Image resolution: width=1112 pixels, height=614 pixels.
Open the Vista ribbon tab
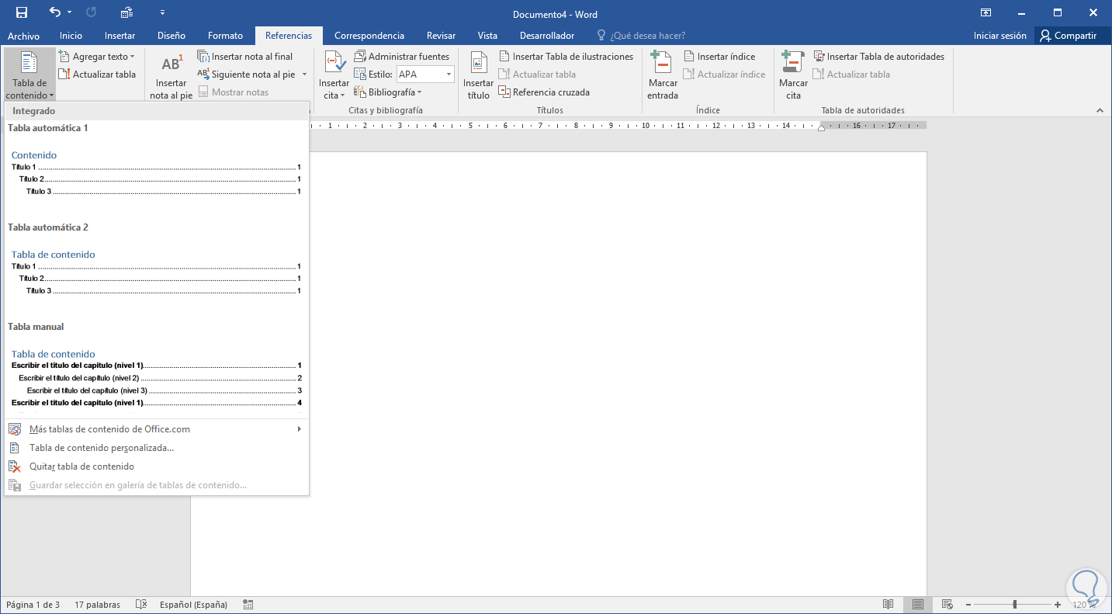click(487, 35)
